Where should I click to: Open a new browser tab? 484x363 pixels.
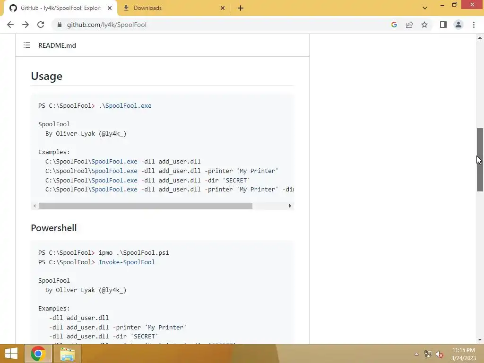[241, 8]
